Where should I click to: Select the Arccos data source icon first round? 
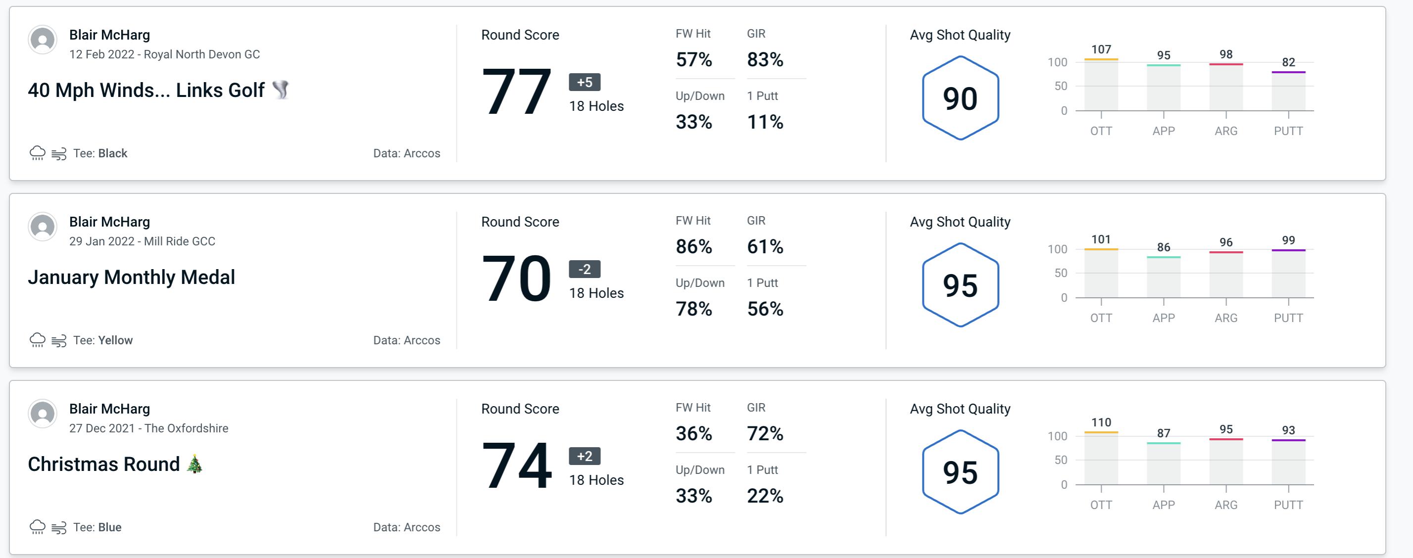tap(406, 152)
